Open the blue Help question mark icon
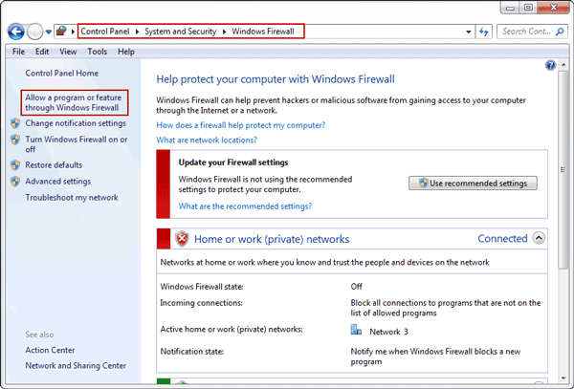 pyautogui.click(x=551, y=65)
